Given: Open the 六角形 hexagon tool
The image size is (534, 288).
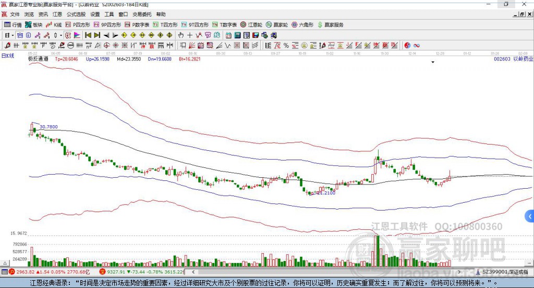Looking at the screenshot, I should pyautogui.click(x=302, y=25).
